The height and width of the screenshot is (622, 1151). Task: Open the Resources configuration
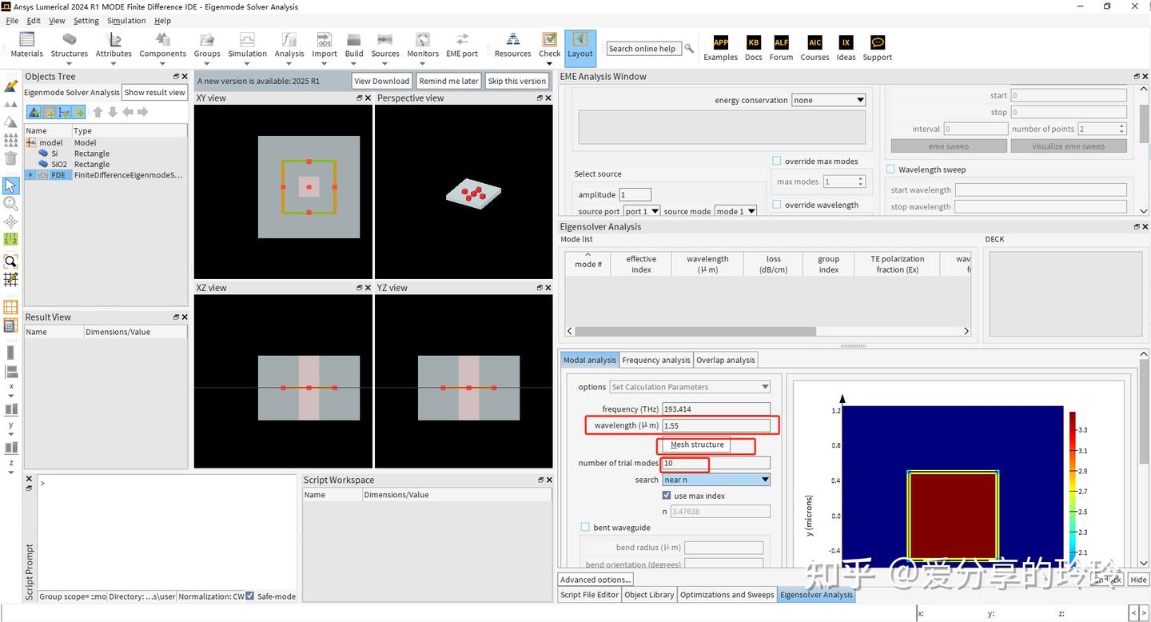512,45
